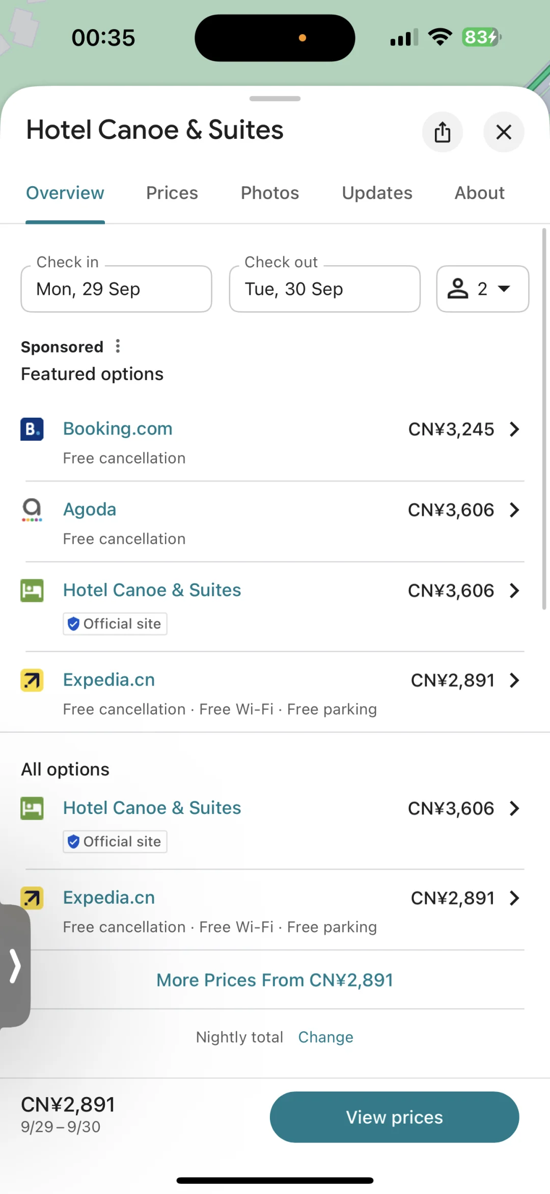Open the About tab
Image resolution: width=550 pixels, height=1194 pixels.
(479, 193)
